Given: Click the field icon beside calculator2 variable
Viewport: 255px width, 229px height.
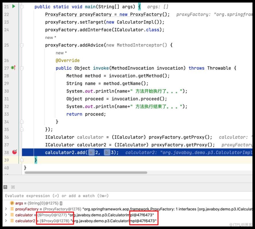Looking at the screenshot, I should pos(12,221).
